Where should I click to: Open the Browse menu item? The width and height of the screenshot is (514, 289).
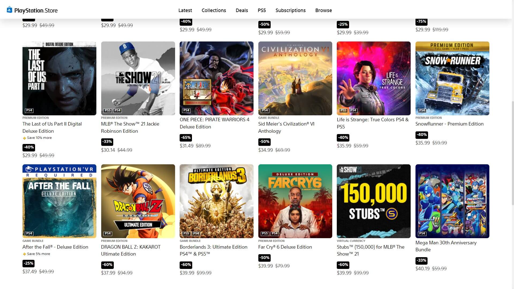click(x=323, y=10)
